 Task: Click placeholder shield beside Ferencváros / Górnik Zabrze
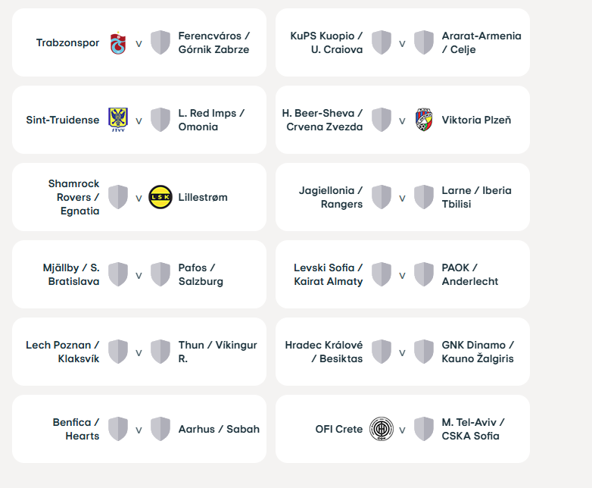click(x=160, y=42)
